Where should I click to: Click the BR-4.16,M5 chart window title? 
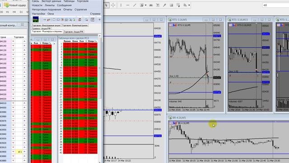[179, 118]
